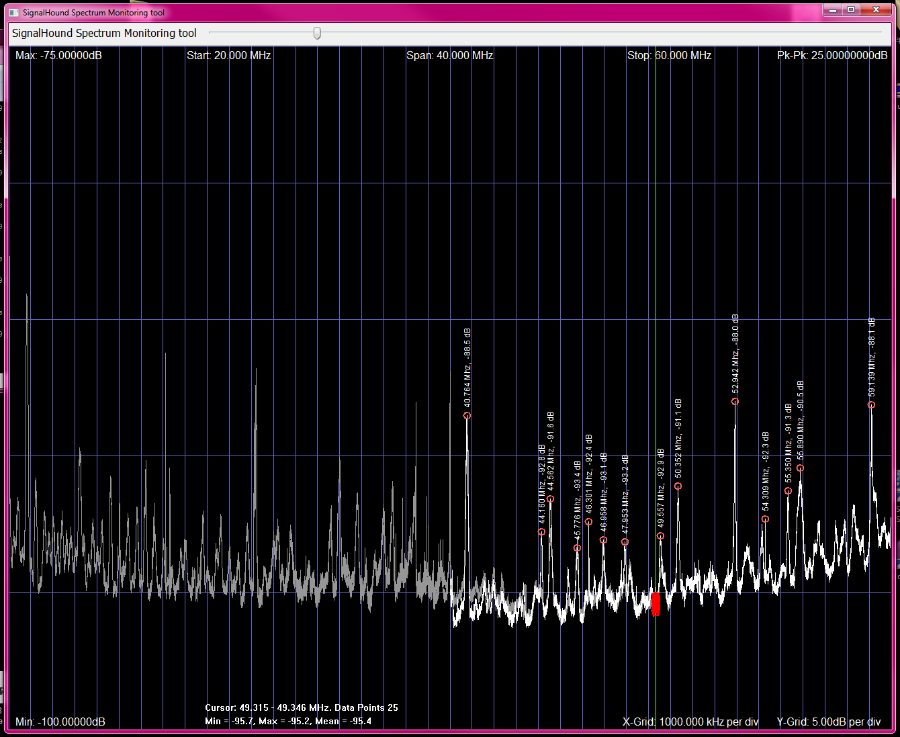Click the peak marker at 55.890 MHz
Viewport: 900px width, 737px height.
(x=800, y=468)
